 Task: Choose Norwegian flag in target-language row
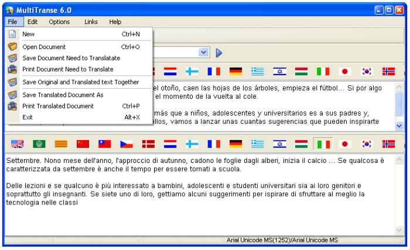tap(388, 144)
